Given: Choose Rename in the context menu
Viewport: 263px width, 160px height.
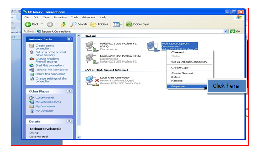Looking at the screenshot, I should [x=177, y=80].
